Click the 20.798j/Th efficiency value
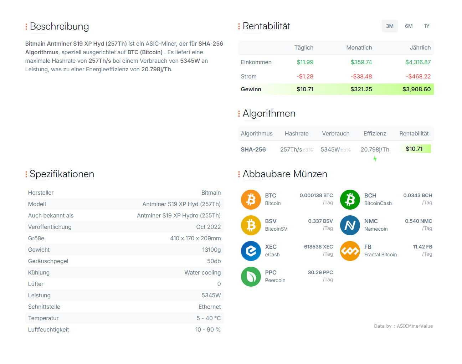Viewport: 462px width, 364px height. click(375, 149)
